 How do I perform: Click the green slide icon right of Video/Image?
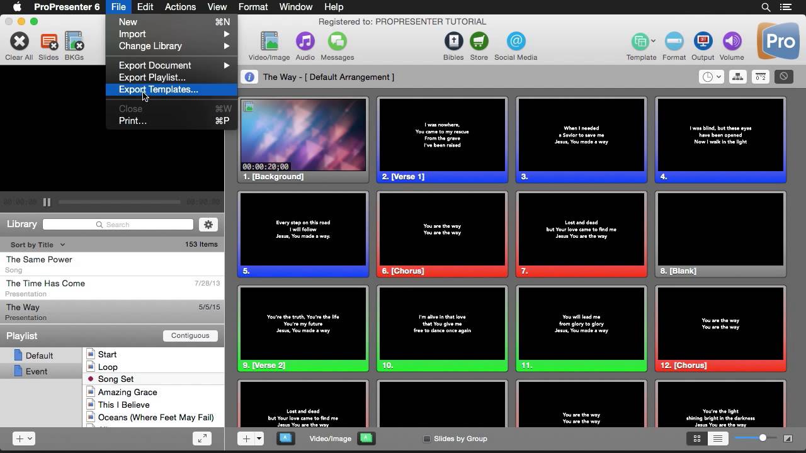(366, 439)
